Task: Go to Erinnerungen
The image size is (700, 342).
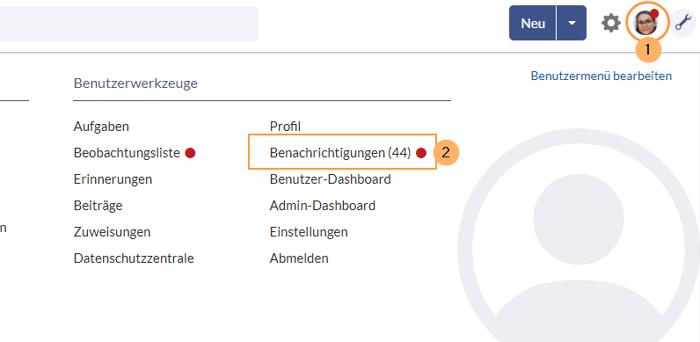Action: (113, 179)
